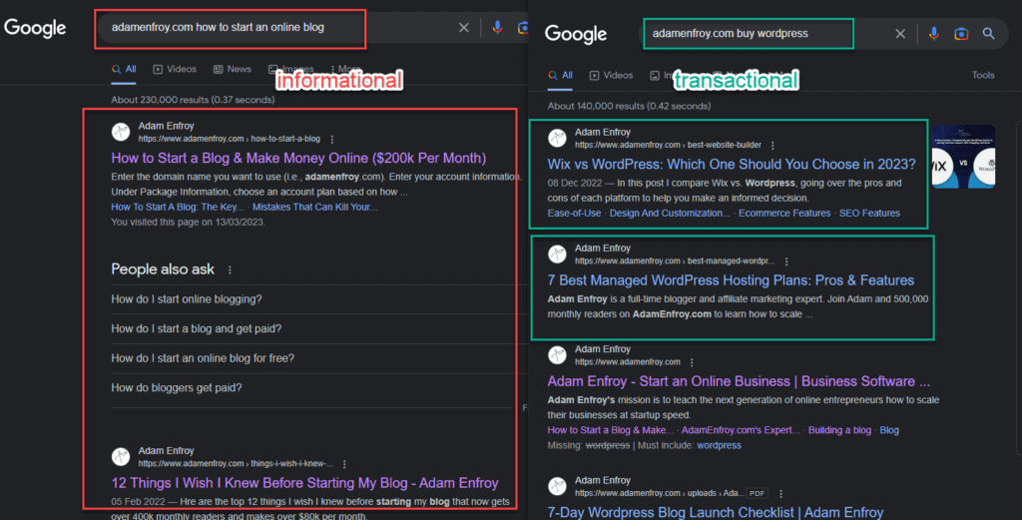Viewport: 1022px width, 520px height.
Task: Click 'About 230,000 results' text
Action: click(193, 101)
